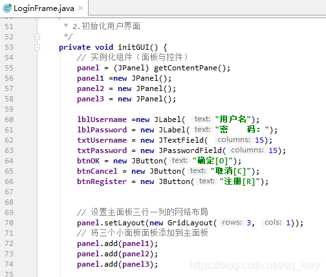
Task: Click 'GridLayout' class name on line 70
Action: click(x=190, y=223)
